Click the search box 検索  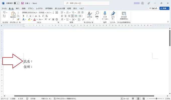pos(87,3)
